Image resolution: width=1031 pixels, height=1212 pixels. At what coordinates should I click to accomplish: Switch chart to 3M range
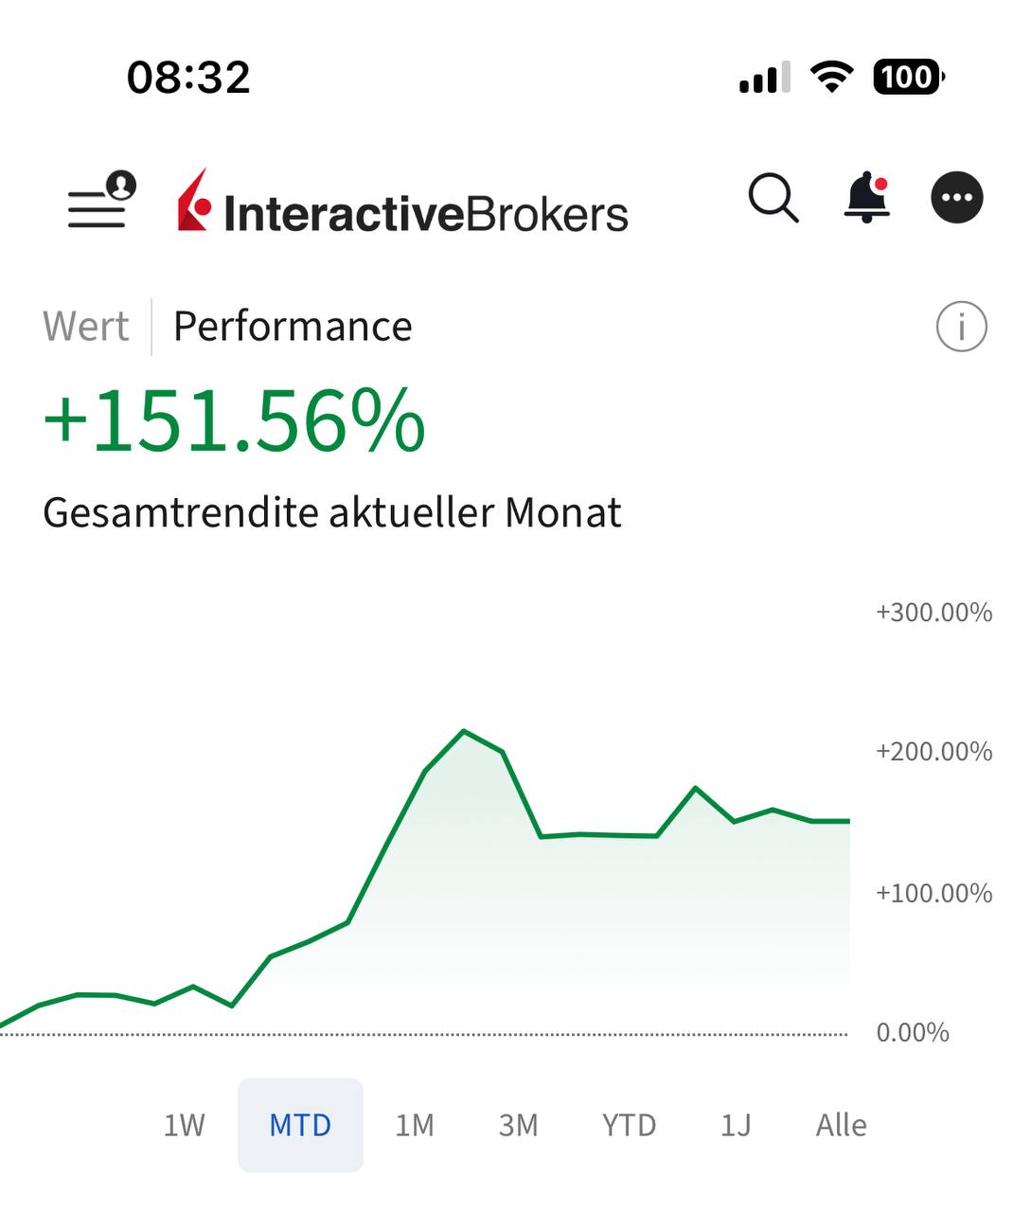coord(518,1125)
